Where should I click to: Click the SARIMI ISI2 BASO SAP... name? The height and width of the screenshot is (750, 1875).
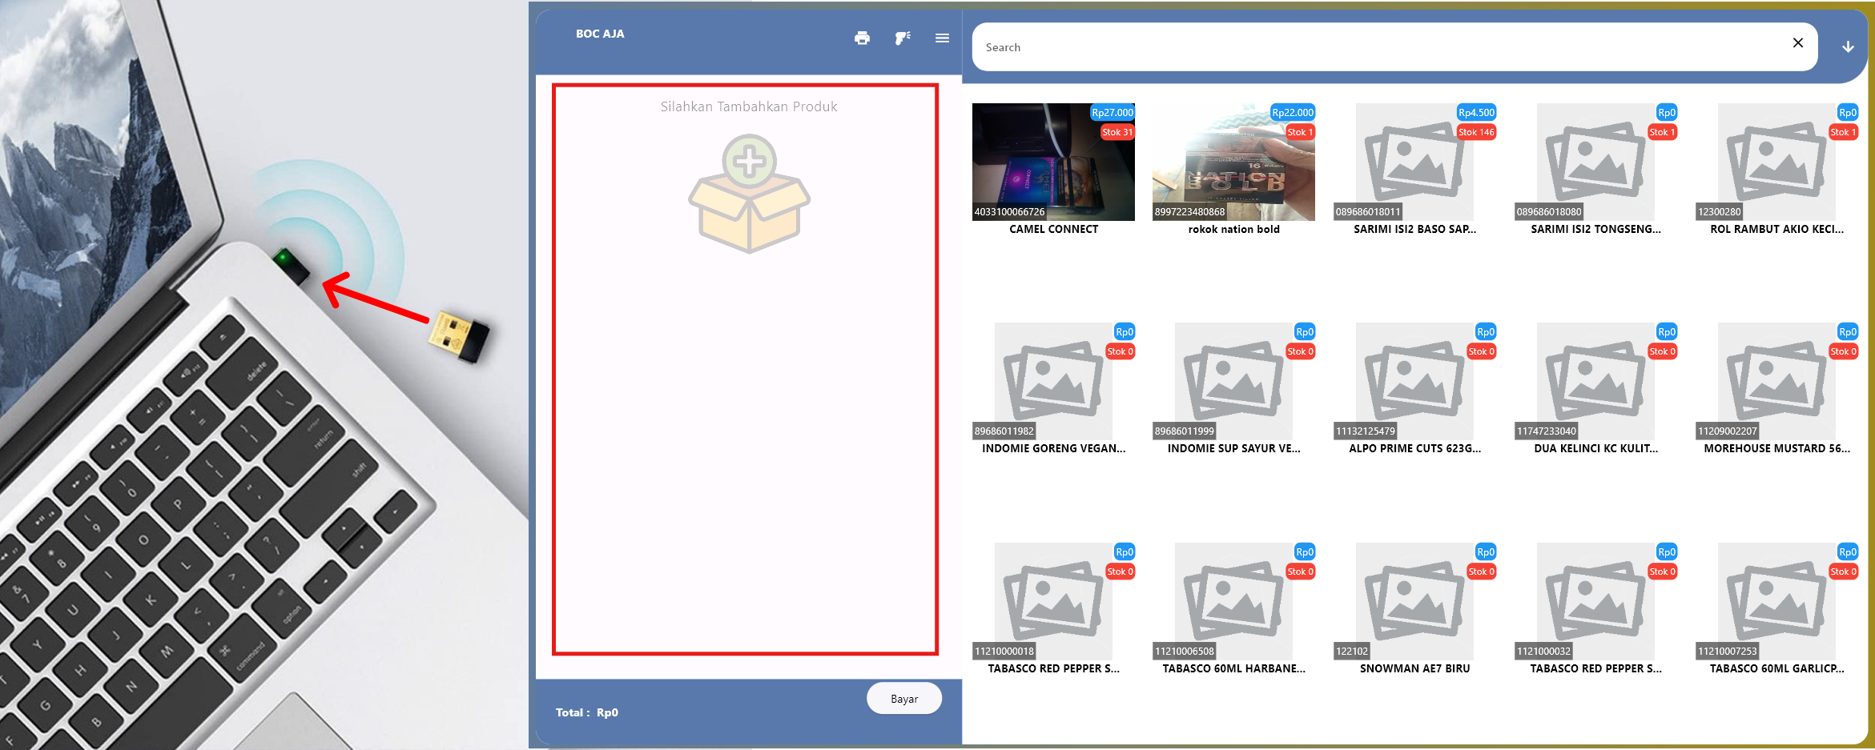point(1414,229)
